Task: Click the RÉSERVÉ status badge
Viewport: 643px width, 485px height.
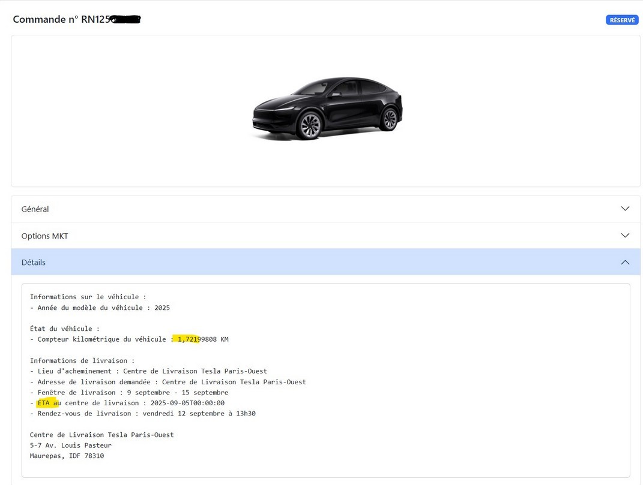Action: [621, 20]
